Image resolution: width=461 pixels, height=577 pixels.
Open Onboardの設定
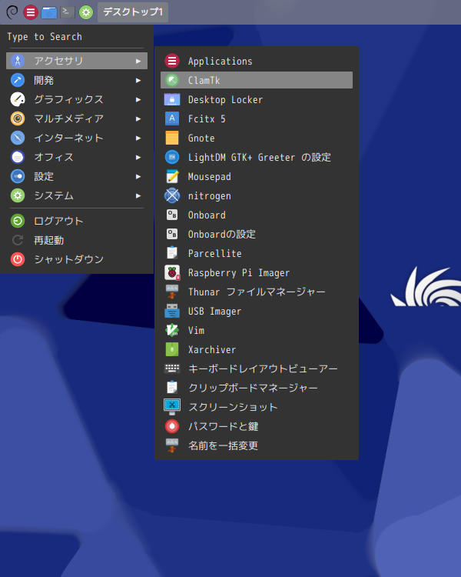[257, 234]
